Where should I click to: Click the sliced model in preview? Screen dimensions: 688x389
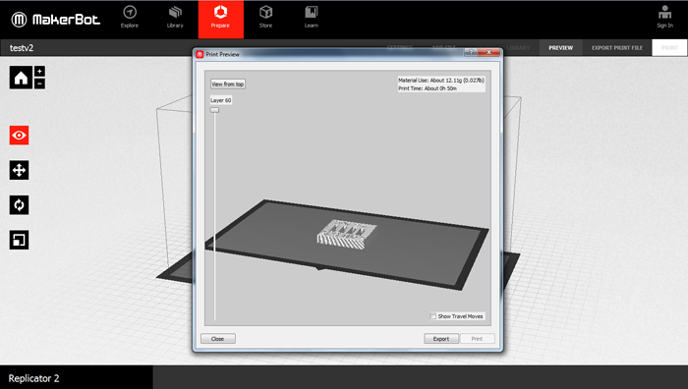[x=347, y=235]
